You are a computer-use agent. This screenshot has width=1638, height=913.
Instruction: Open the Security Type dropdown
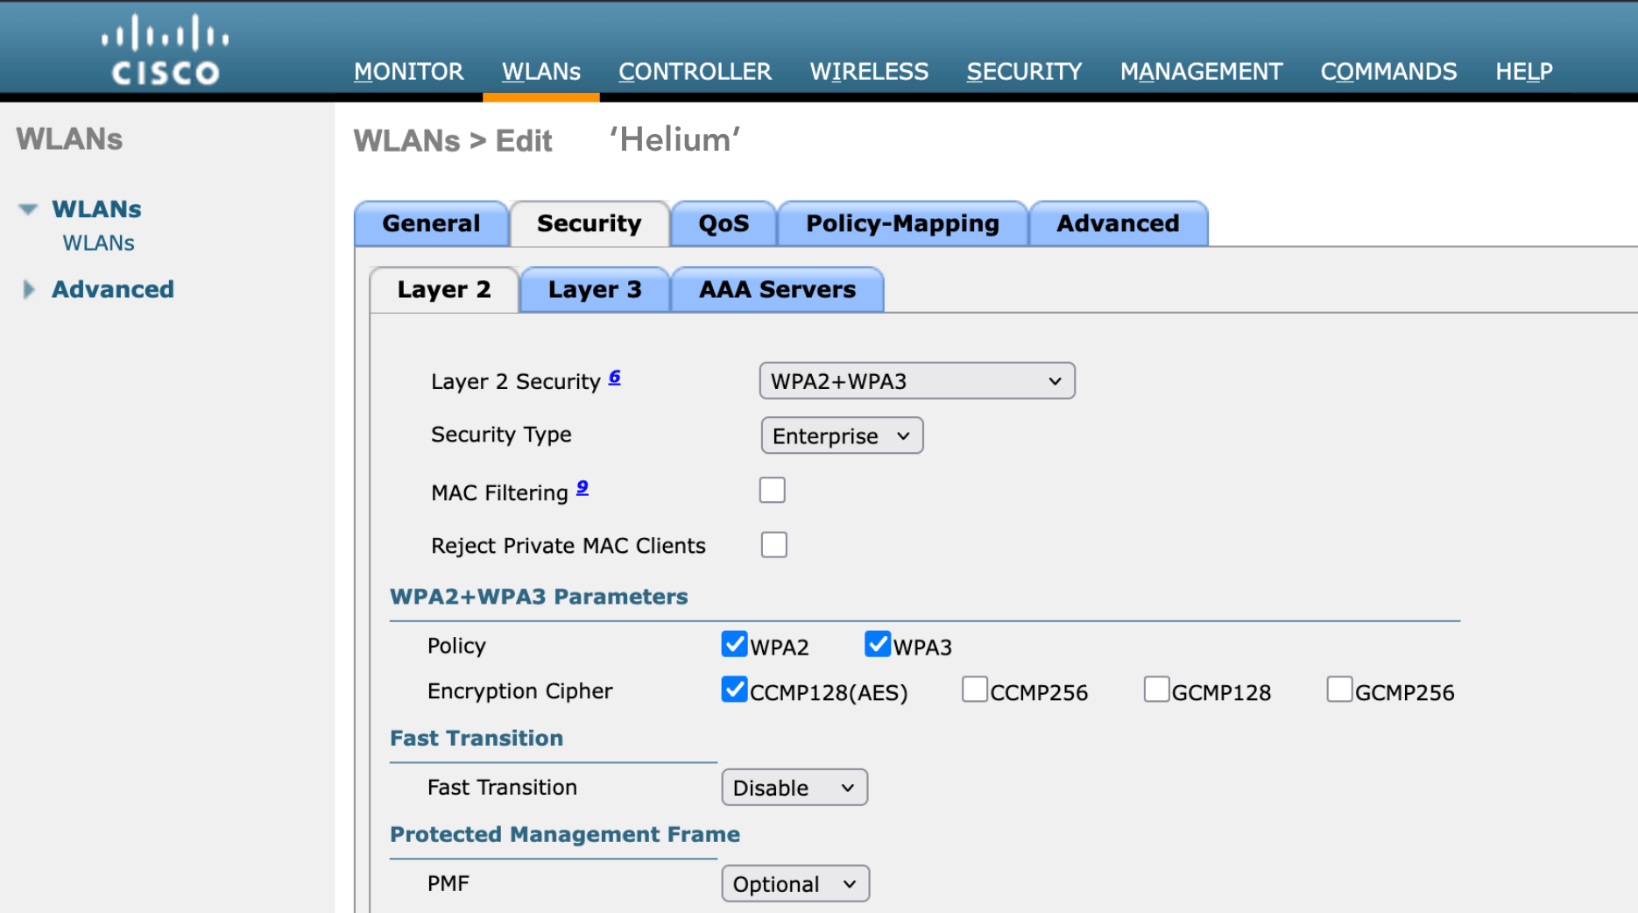[x=841, y=436]
